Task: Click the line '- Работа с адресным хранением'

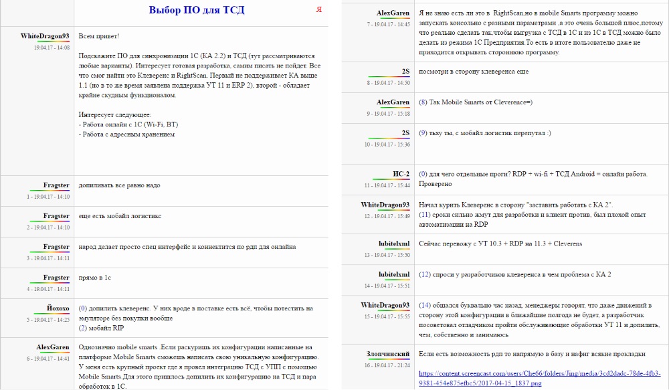Action: [126, 134]
